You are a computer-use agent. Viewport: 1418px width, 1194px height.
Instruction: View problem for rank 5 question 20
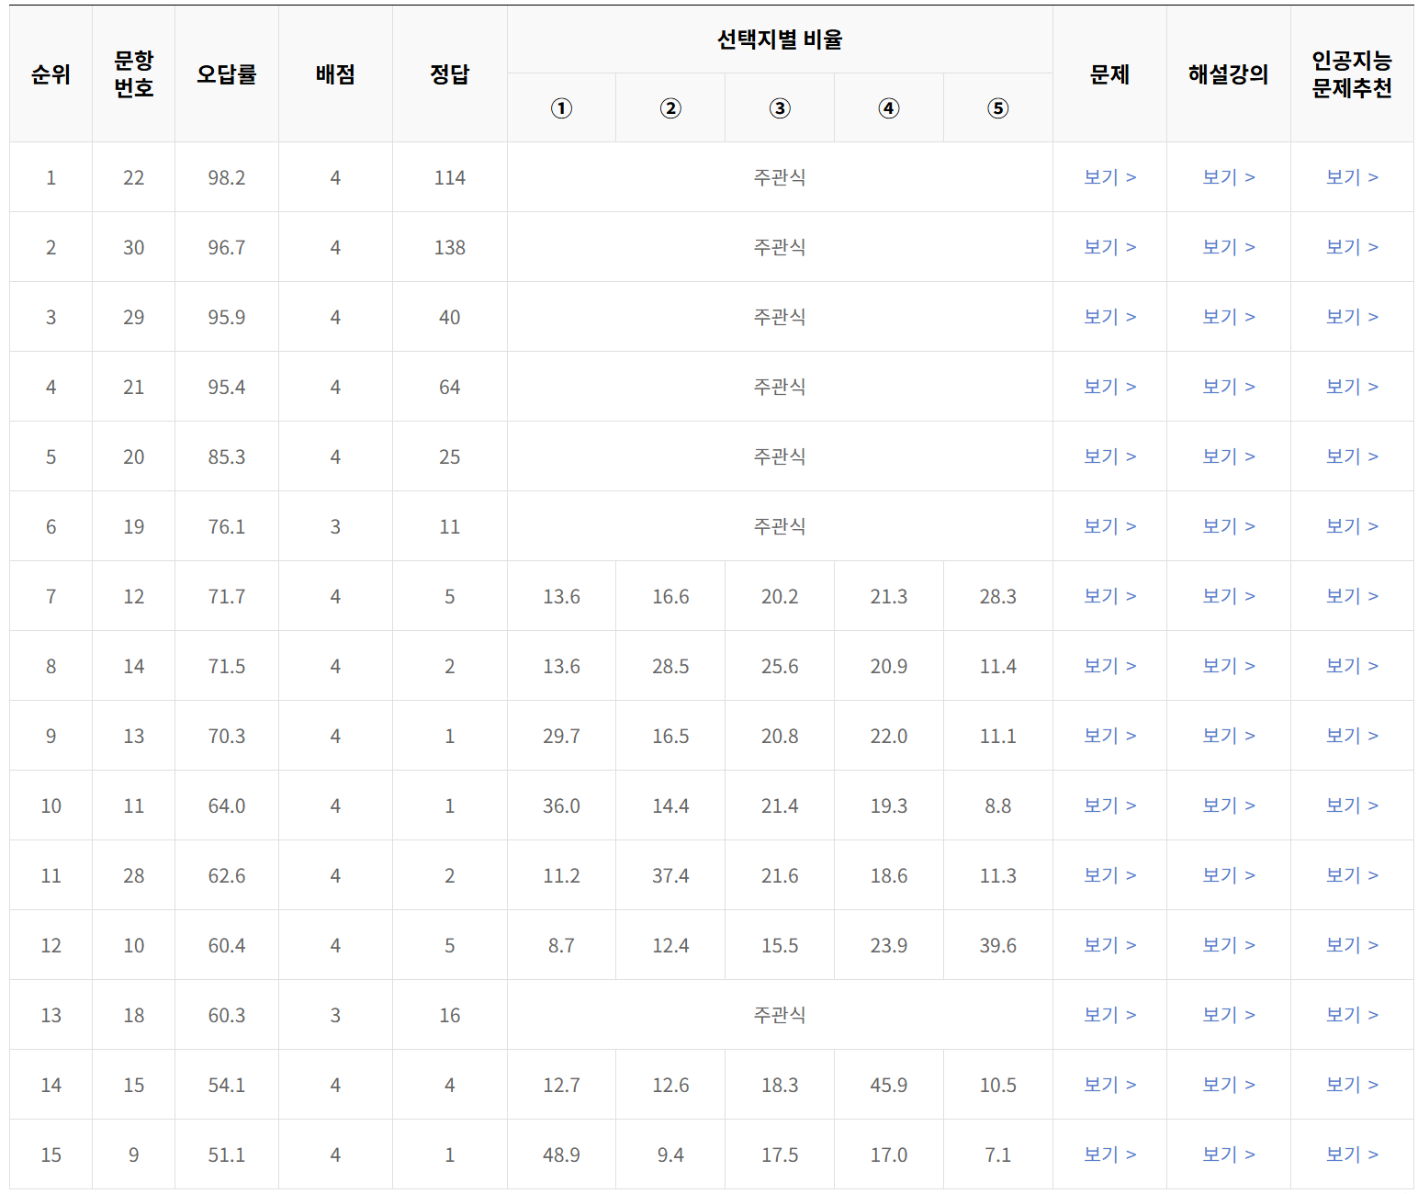tap(1109, 456)
